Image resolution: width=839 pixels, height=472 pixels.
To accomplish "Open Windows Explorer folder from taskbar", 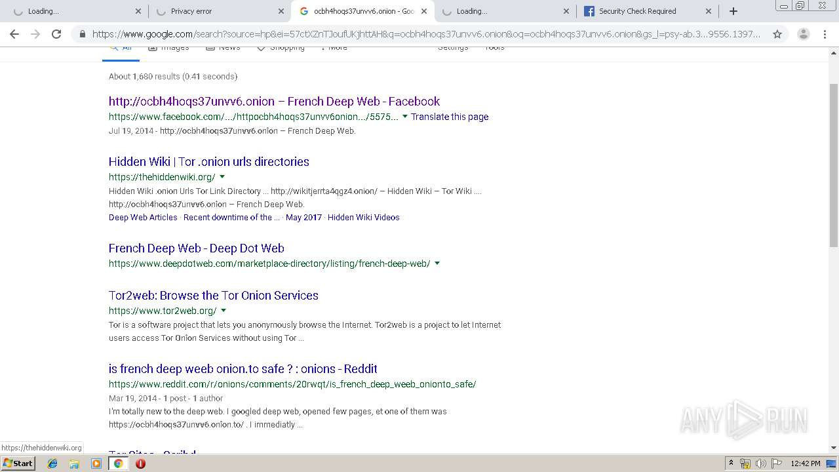I will [x=74, y=463].
